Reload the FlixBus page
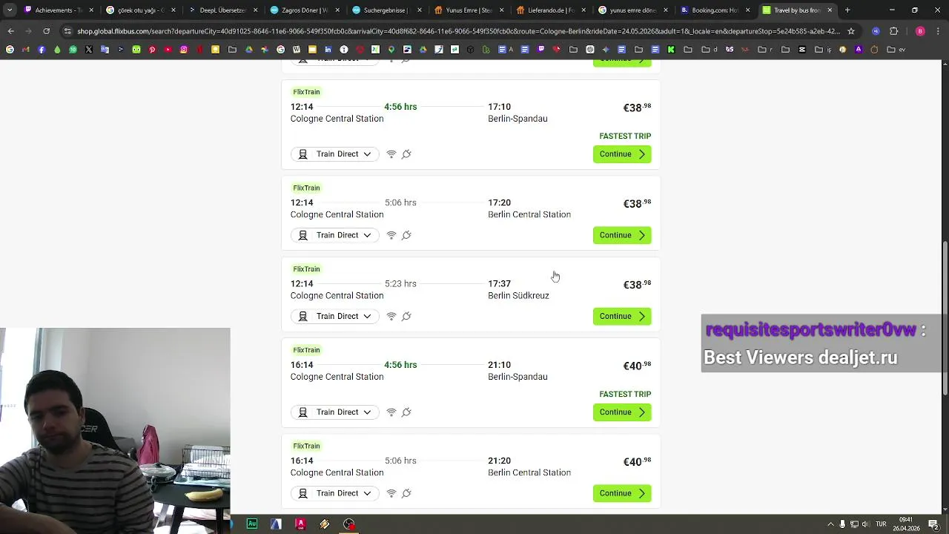Image resolution: width=949 pixels, height=534 pixels. click(46, 31)
